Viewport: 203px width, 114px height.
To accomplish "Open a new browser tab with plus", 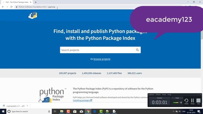I will pos(36,2).
